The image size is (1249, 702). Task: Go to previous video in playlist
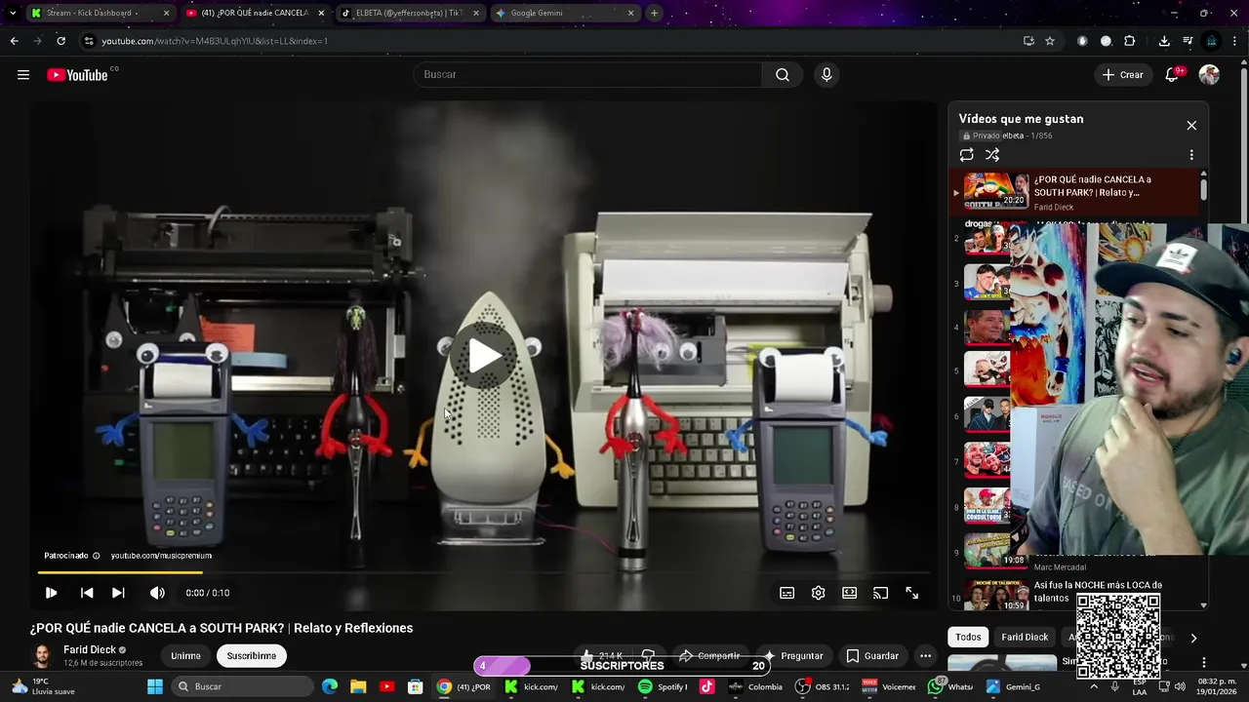[87, 593]
